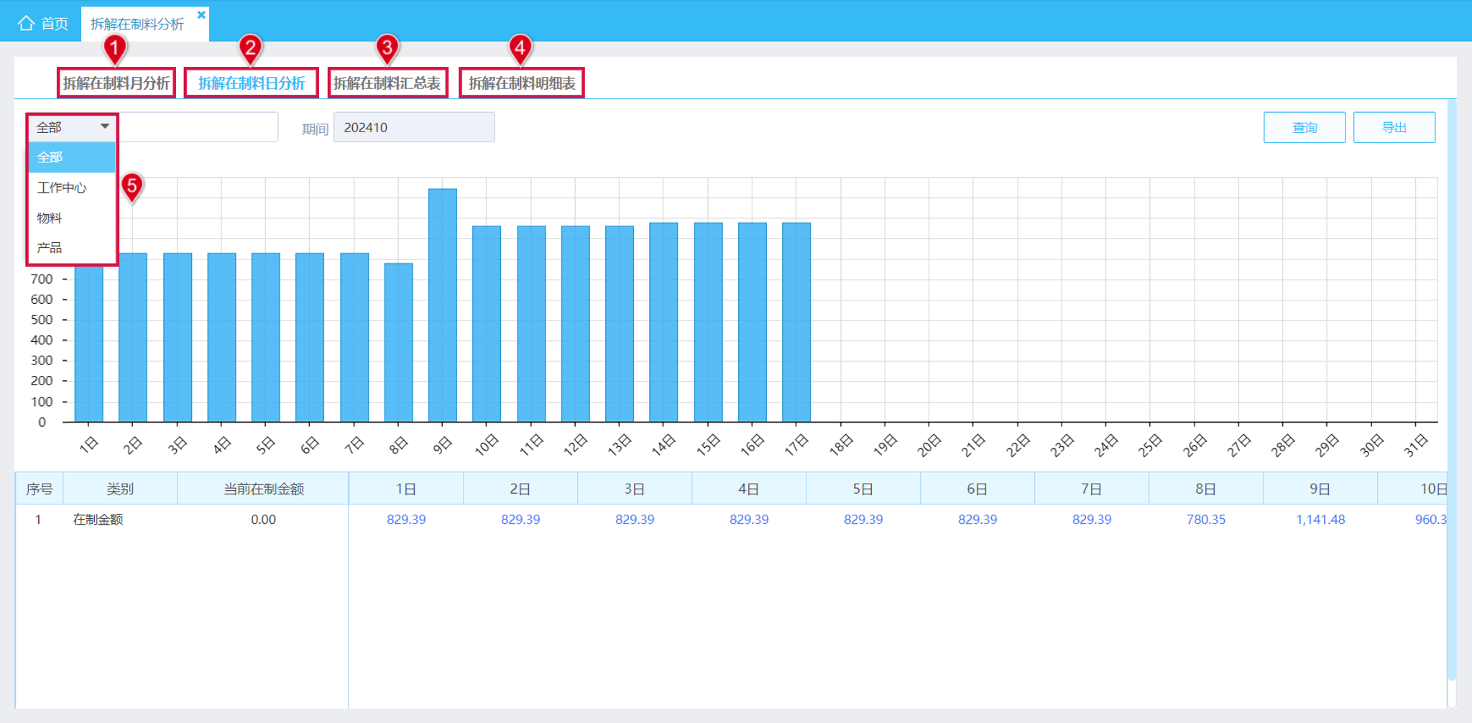Click the 在制金额 row label
The image size is (1472, 723).
click(98, 520)
